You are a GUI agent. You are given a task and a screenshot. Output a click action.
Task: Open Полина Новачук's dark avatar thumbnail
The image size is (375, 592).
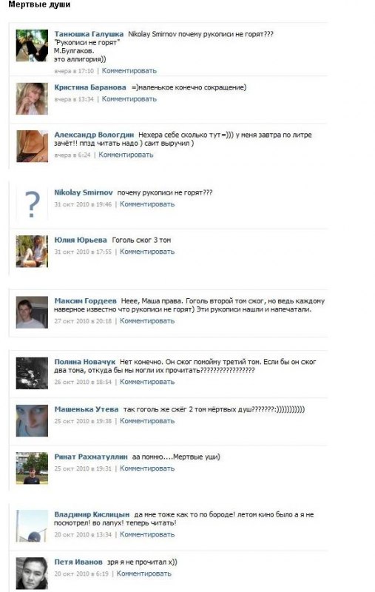(x=32, y=373)
